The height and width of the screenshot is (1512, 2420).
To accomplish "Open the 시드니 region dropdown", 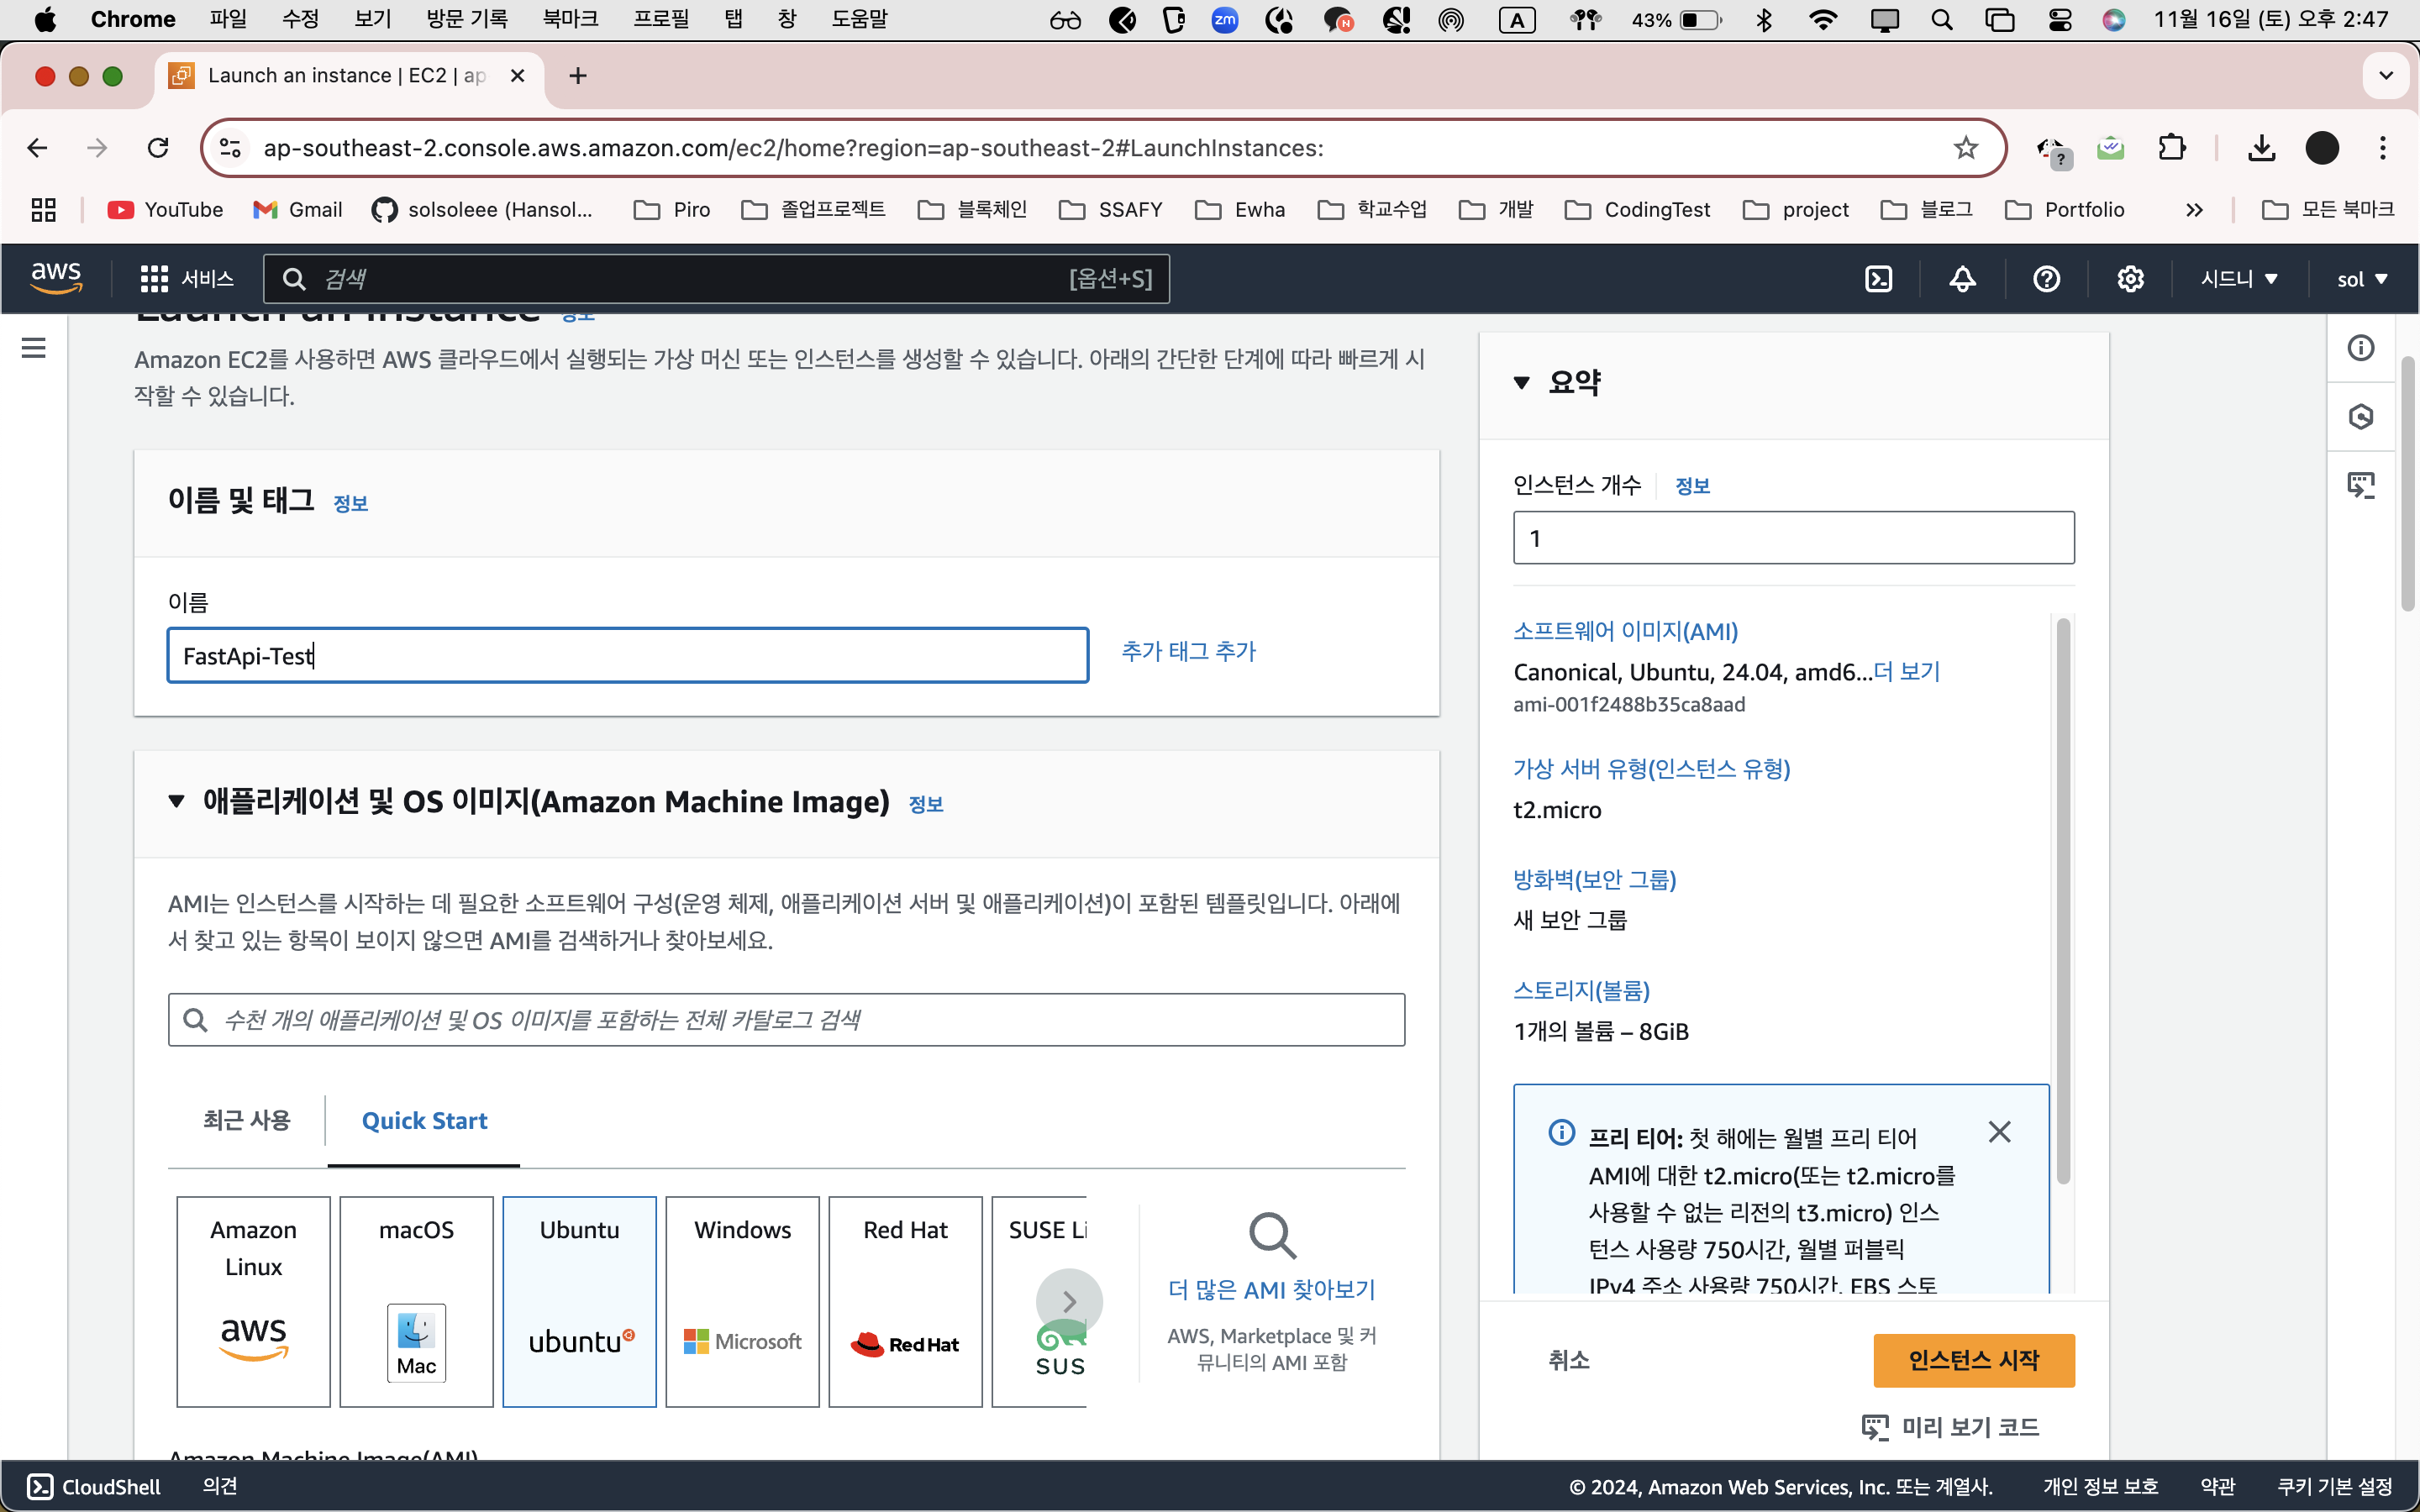I will click(x=2239, y=279).
